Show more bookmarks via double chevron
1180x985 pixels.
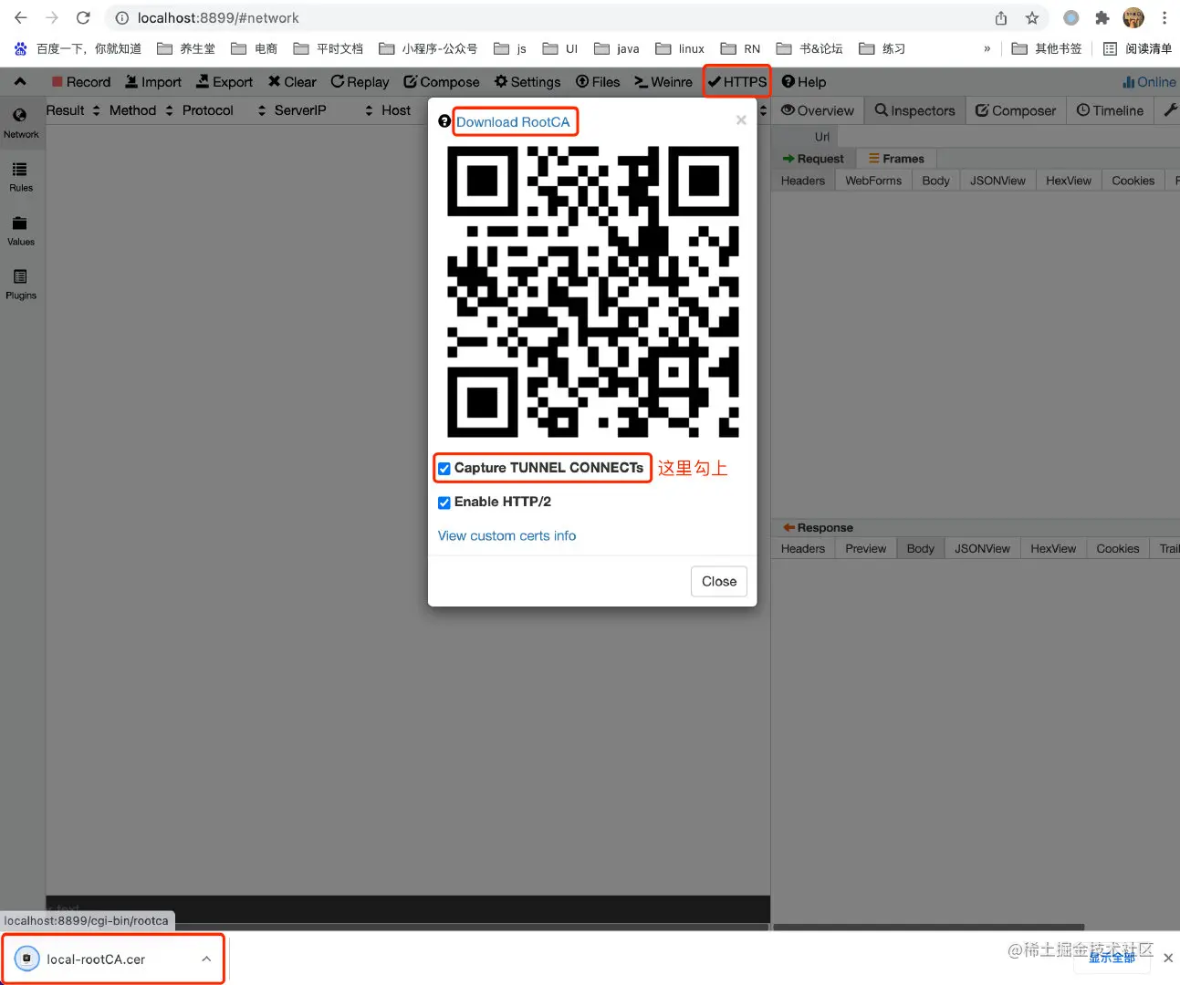click(987, 48)
